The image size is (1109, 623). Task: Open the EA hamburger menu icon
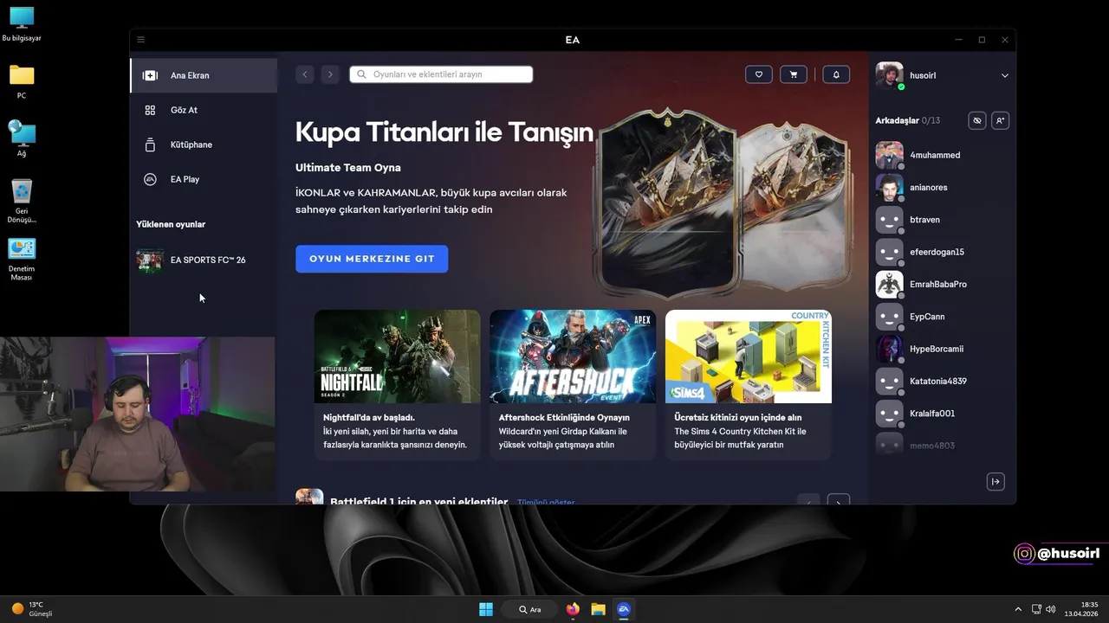141,40
